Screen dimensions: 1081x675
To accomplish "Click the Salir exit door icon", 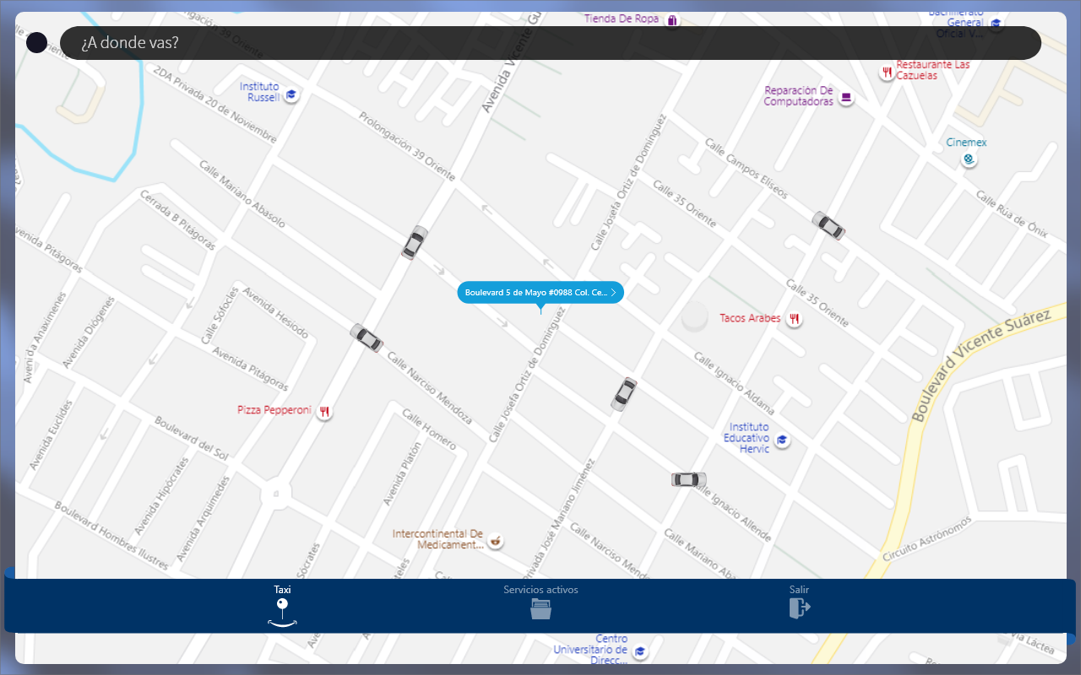I will (x=799, y=608).
